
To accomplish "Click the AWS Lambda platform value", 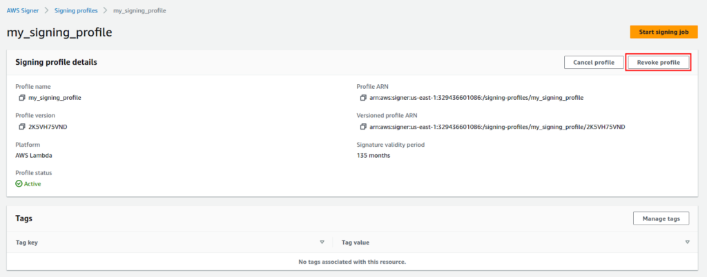I will pos(34,156).
